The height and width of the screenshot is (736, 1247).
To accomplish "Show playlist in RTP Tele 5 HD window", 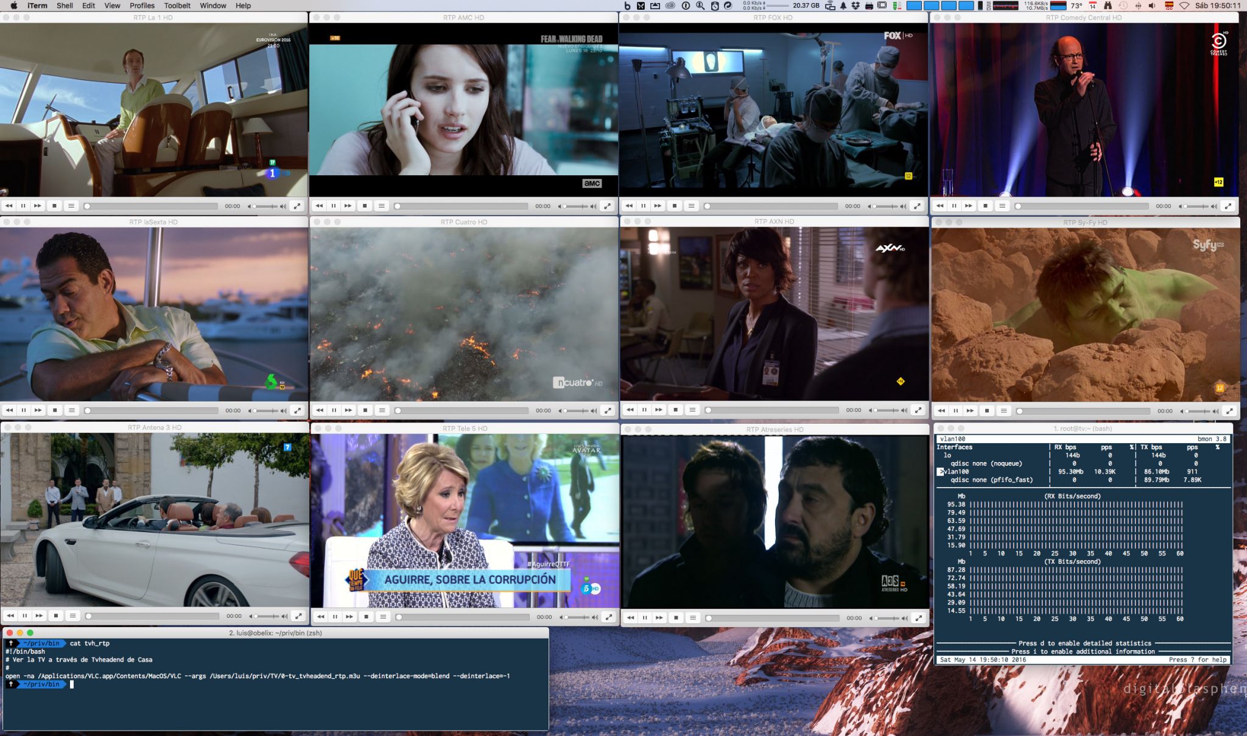I will click(383, 617).
